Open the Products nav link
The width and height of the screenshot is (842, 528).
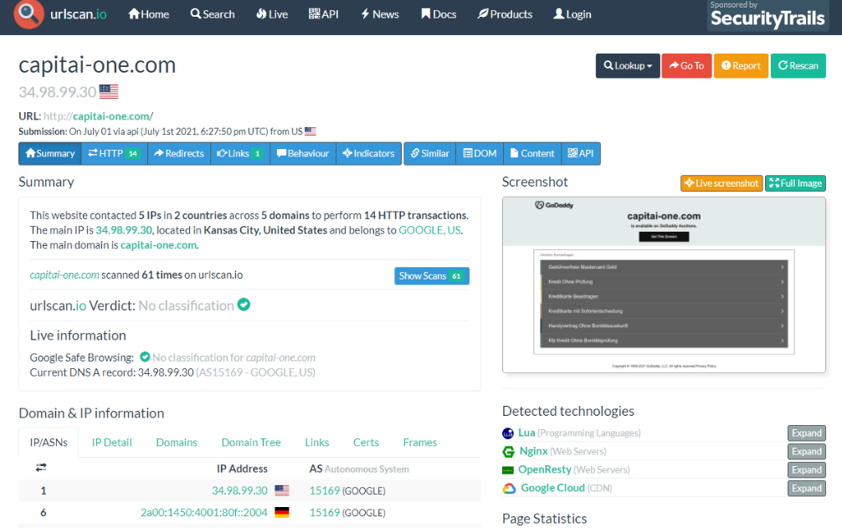click(x=505, y=14)
